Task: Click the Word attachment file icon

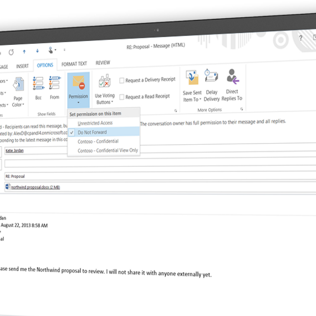Action: [x=8, y=187]
